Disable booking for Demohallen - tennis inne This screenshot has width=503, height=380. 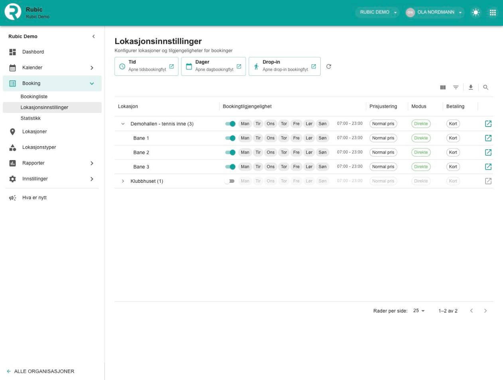click(x=230, y=124)
